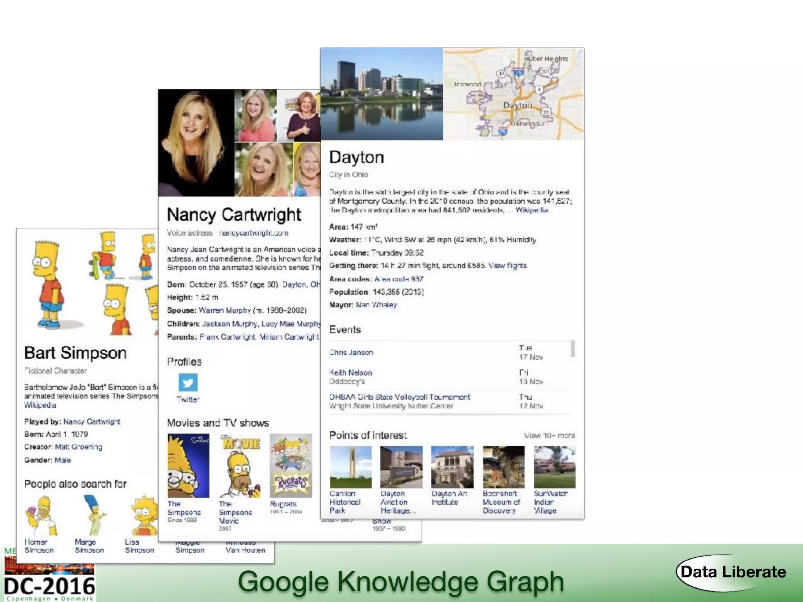Click SunWatch Indian Village label
The image size is (803, 602).
coord(550,502)
